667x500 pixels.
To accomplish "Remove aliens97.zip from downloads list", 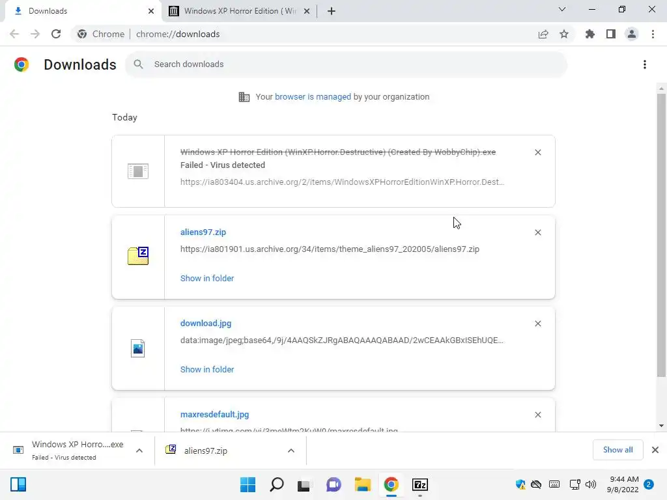I will click(x=537, y=232).
